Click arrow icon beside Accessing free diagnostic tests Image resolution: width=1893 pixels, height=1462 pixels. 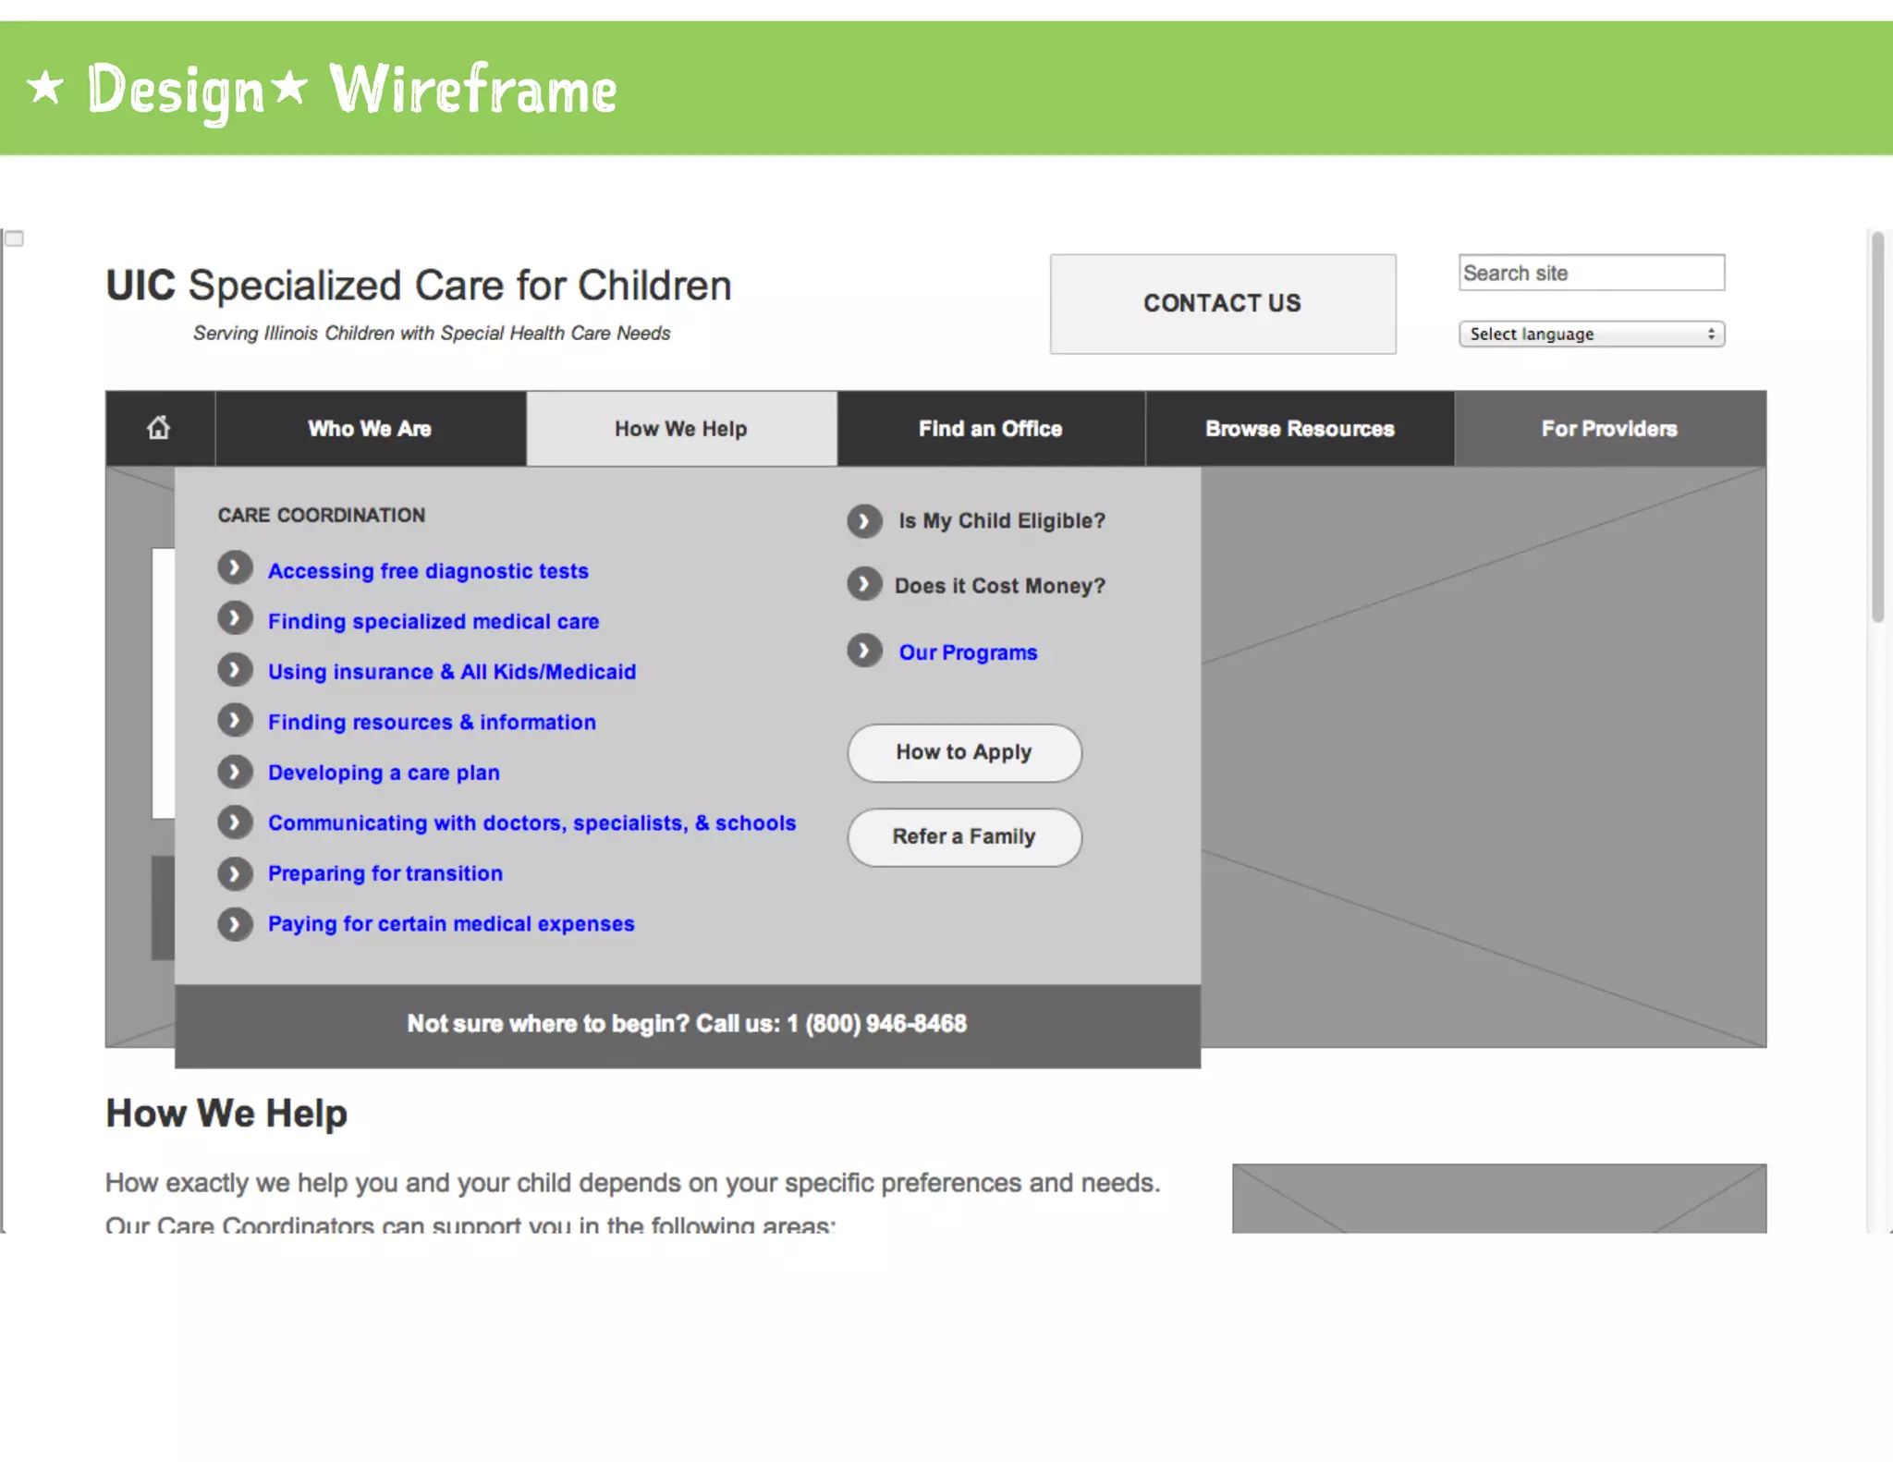(x=235, y=567)
